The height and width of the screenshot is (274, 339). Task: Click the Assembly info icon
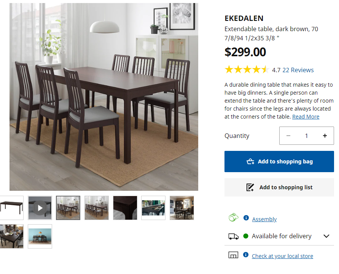[246, 218]
